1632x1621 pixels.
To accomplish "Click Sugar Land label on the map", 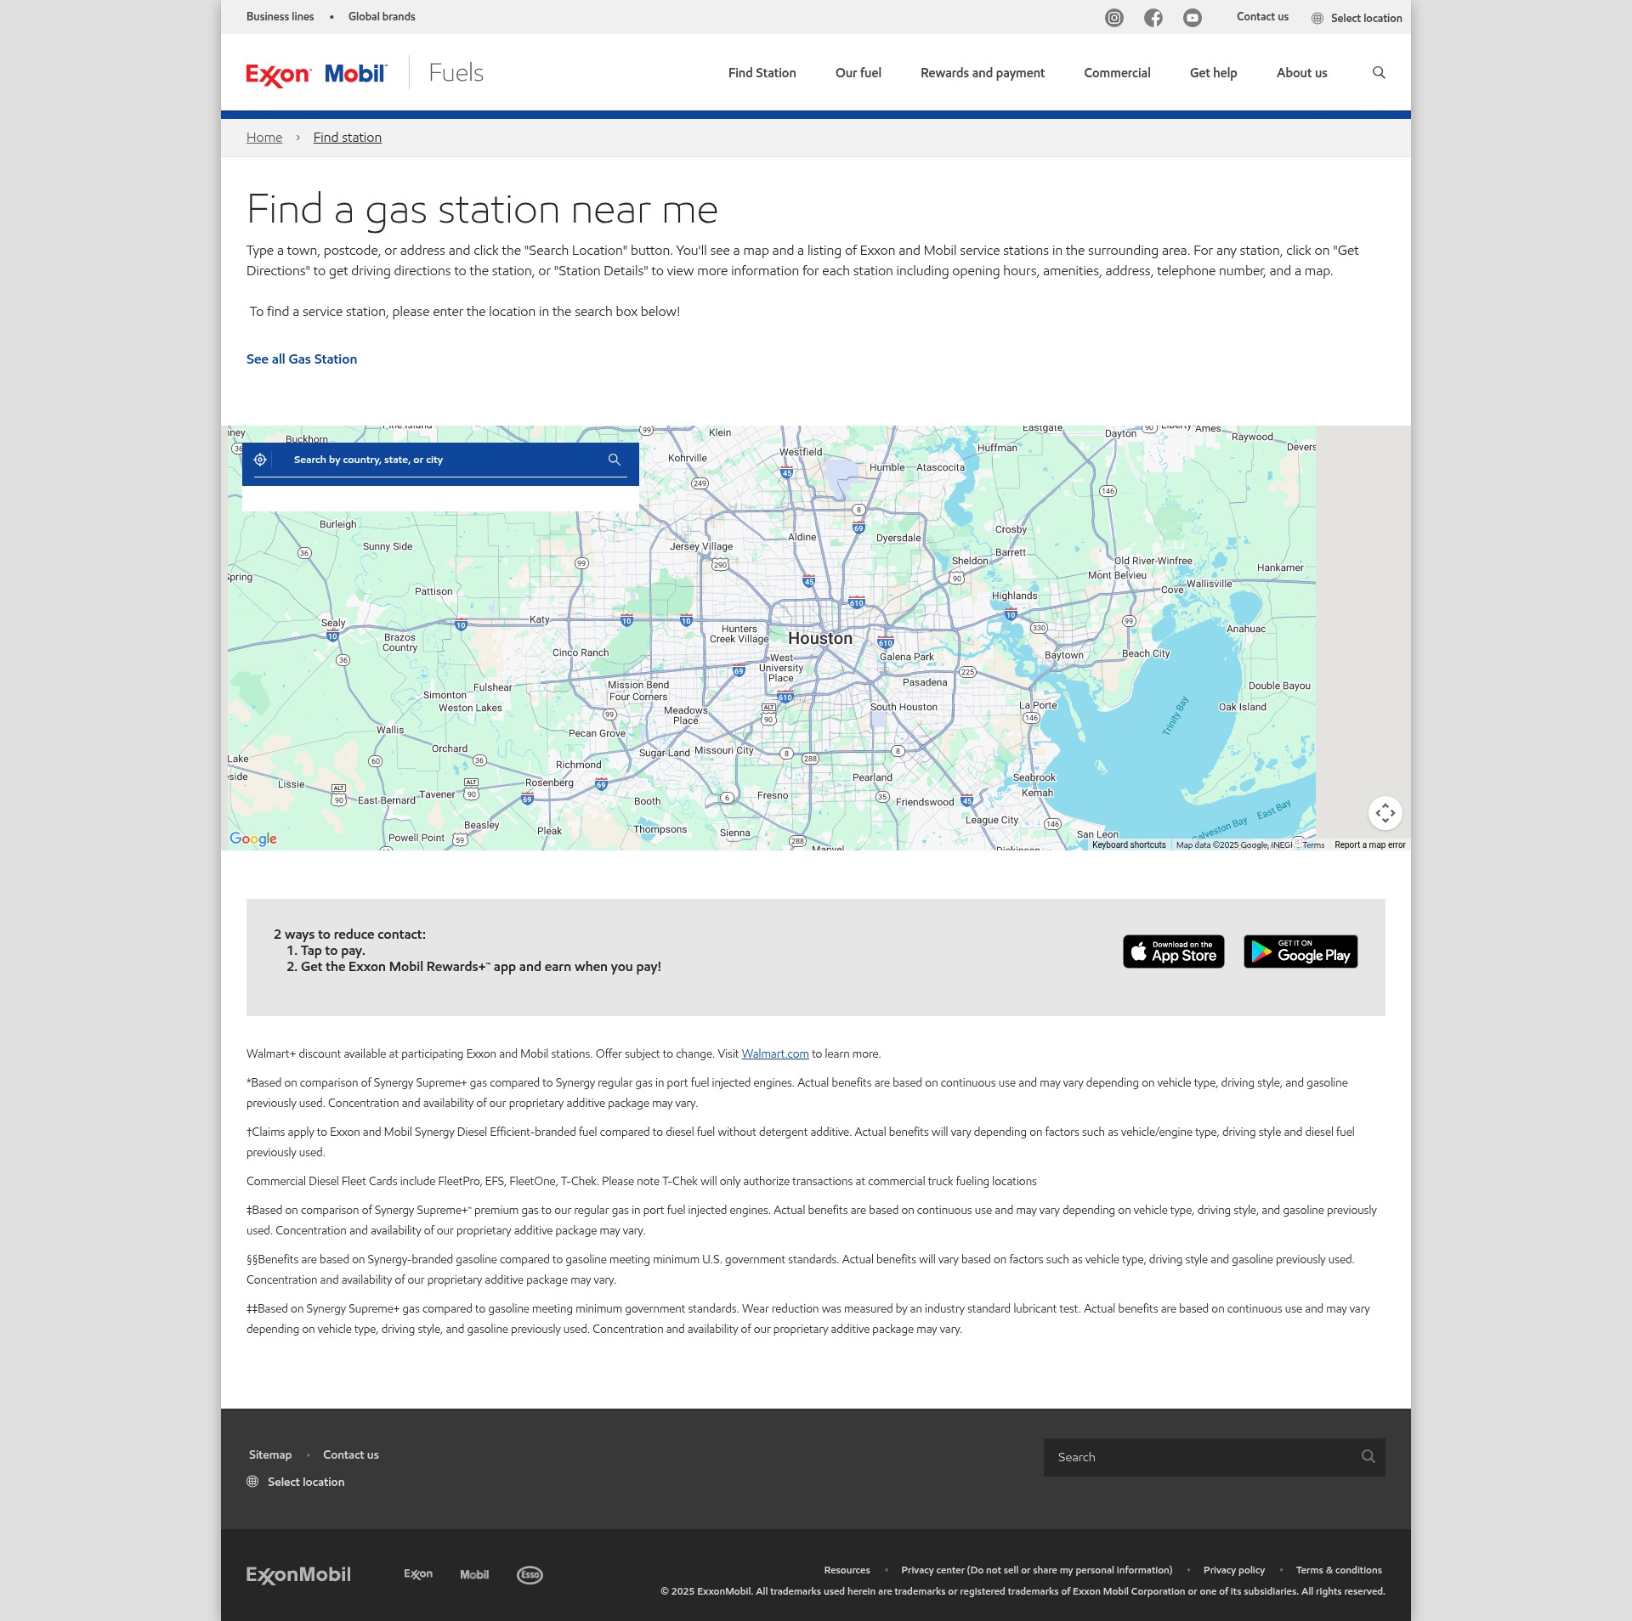I will pos(664,753).
